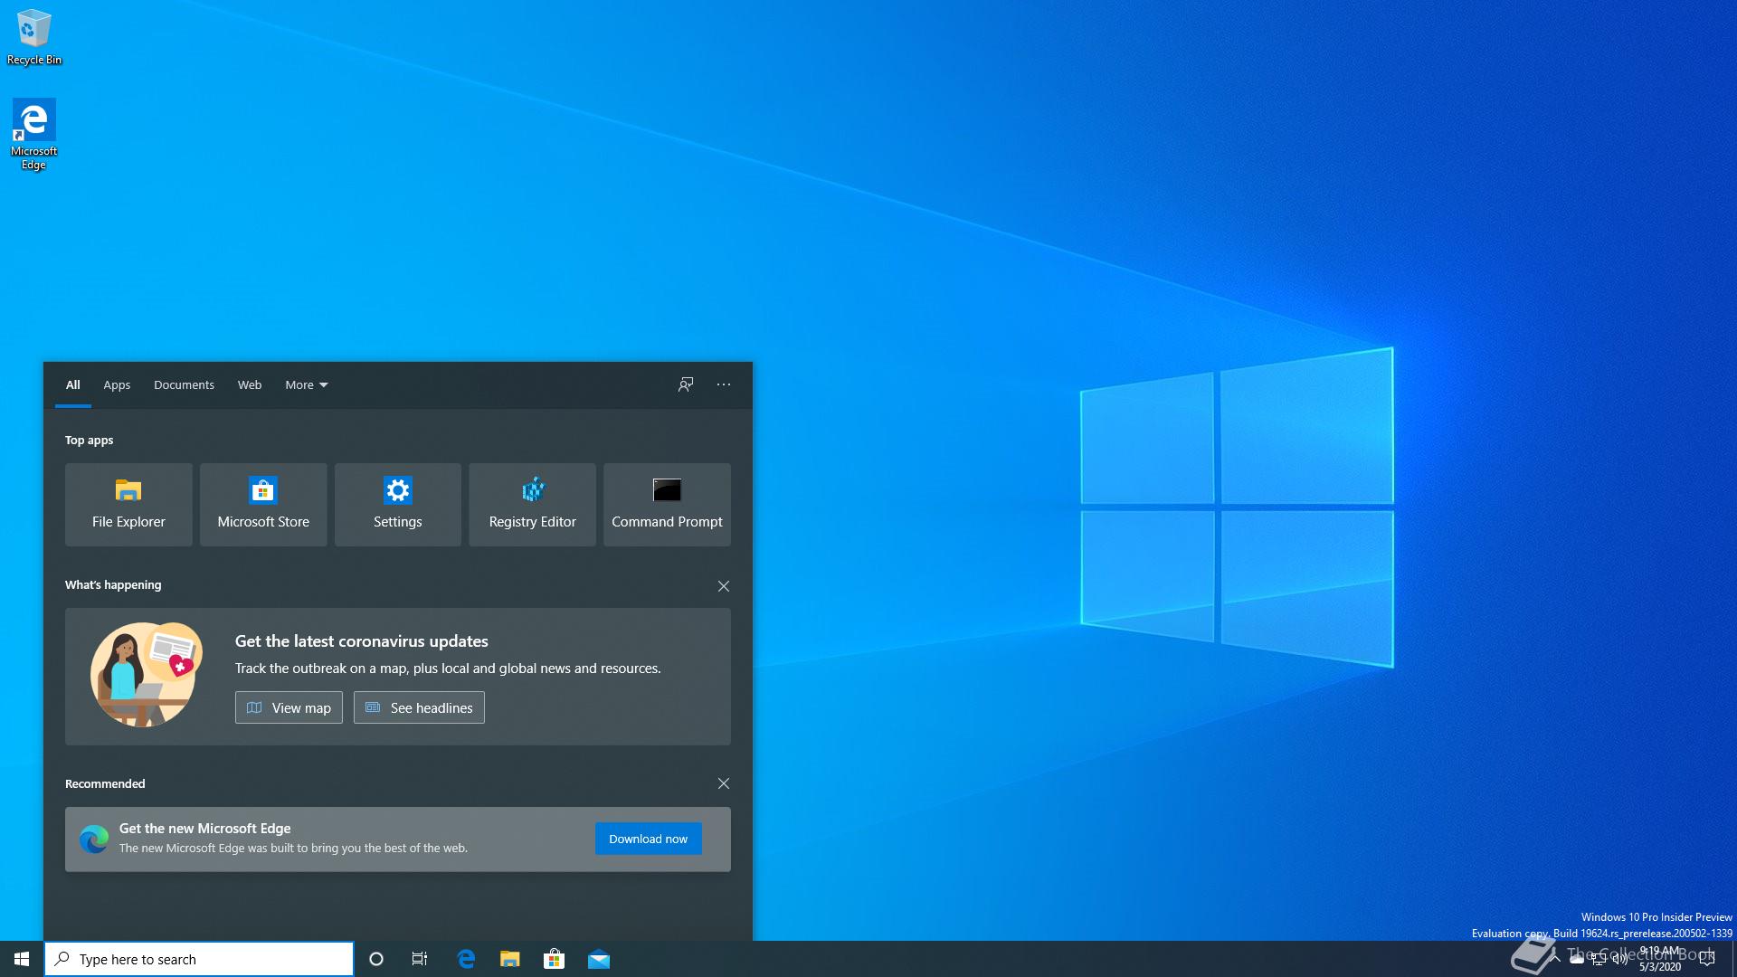Click the OneDrive cloud tray icon
Viewport: 1737px width, 977px height.
click(x=1577, y=960)
